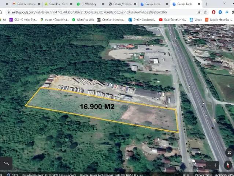The image size is (234, 176).
Task: Open the cloud extension icon
Action: [227, 12]
